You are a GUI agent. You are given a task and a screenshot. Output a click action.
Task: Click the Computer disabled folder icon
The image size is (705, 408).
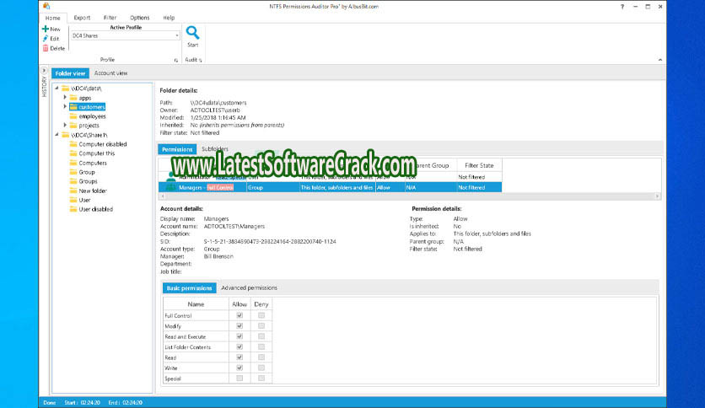[73, 144]
